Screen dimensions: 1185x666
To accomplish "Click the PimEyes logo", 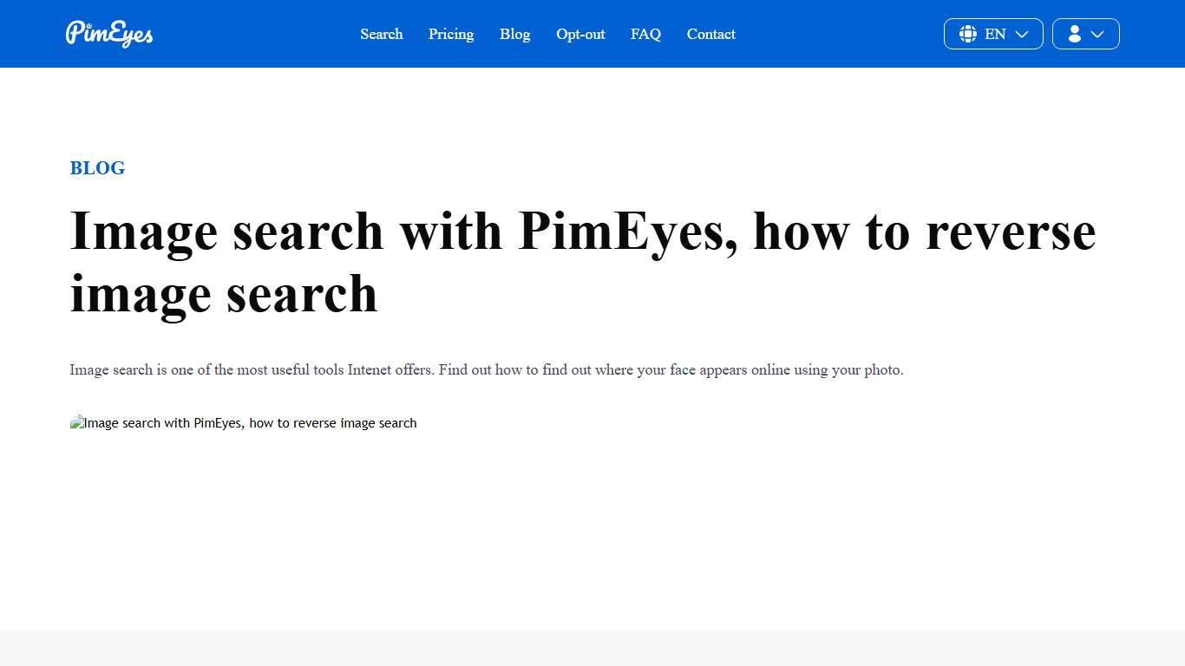I will click(108, 34).
